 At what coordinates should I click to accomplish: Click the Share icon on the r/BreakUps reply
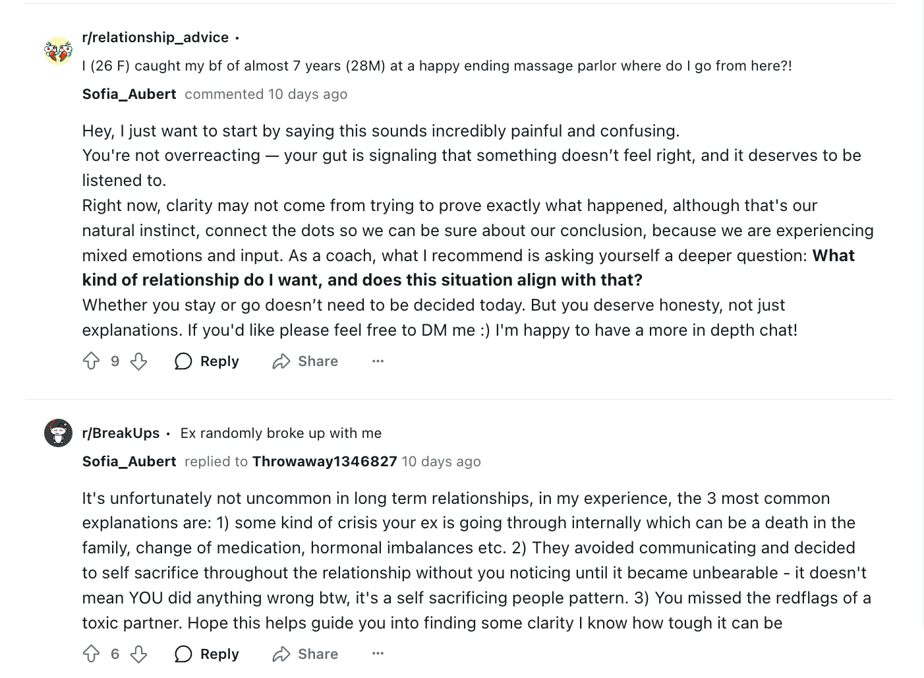pos(281,654)
